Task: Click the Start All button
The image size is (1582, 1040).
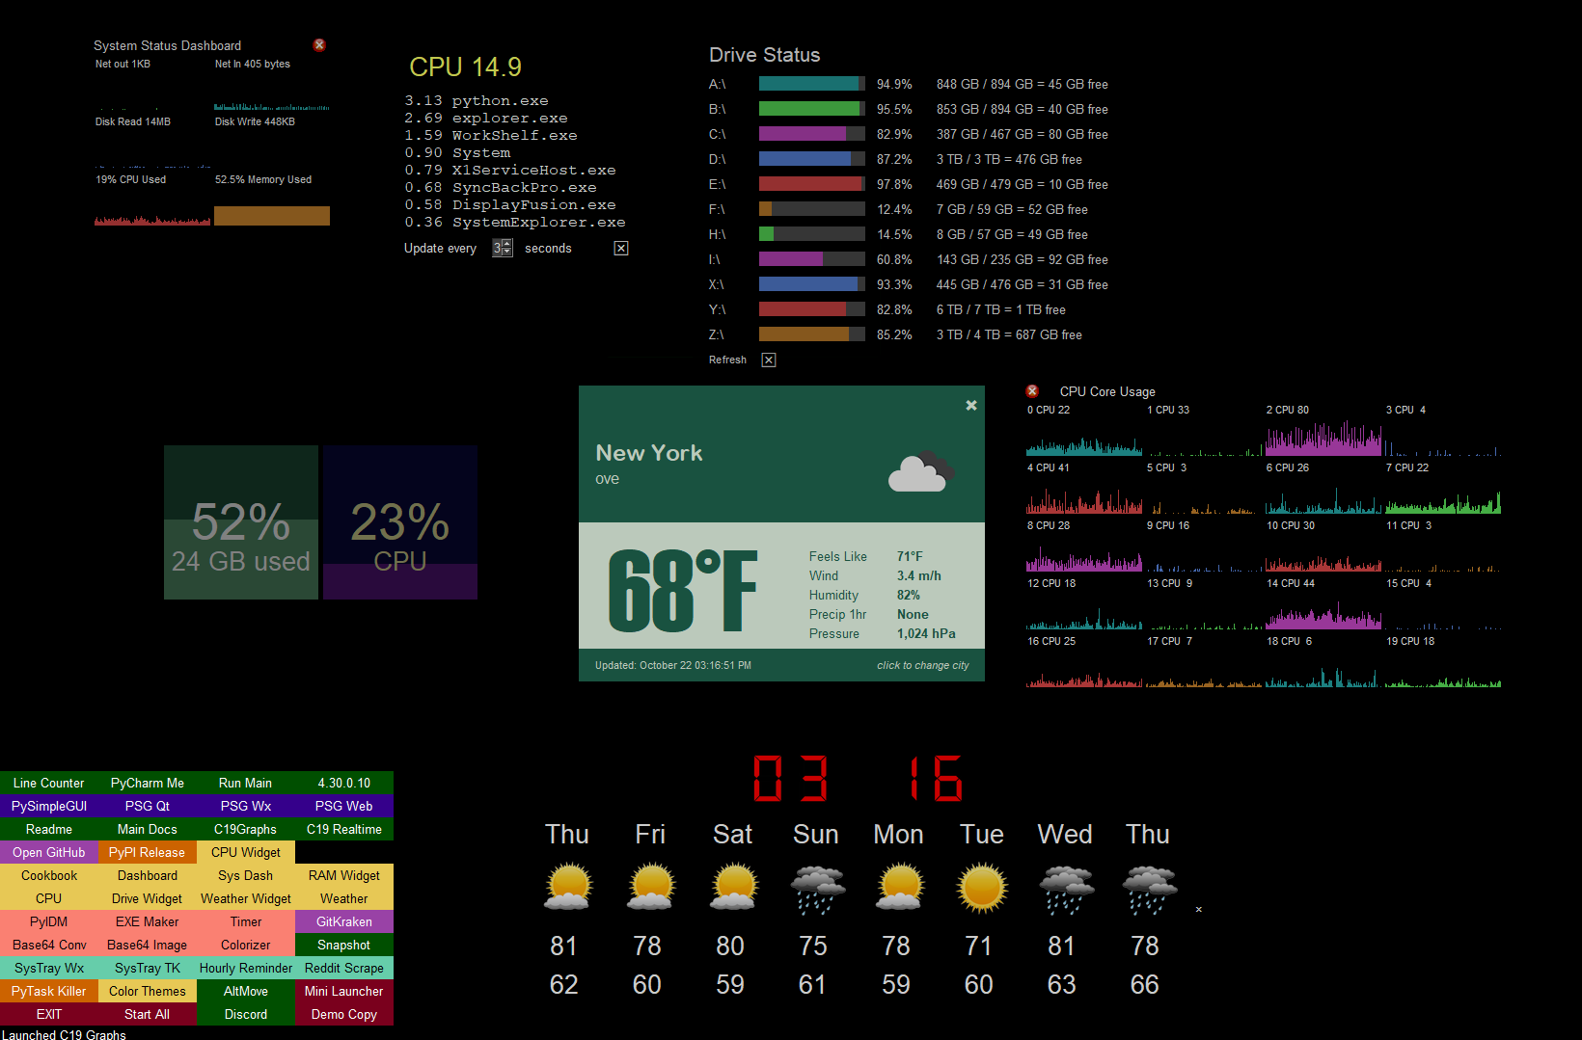Action: [x=147, y=1014]
